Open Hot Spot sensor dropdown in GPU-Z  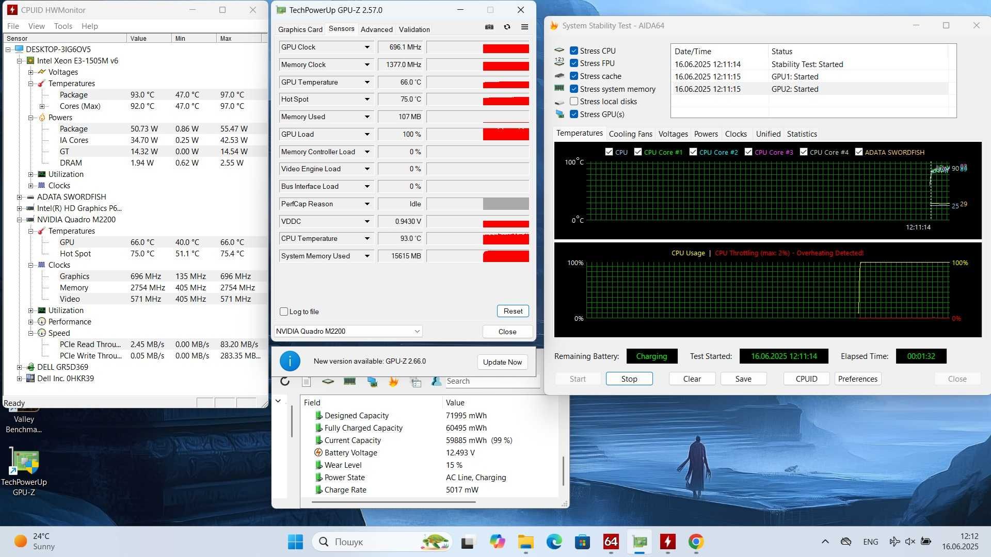tap(367, 99)
